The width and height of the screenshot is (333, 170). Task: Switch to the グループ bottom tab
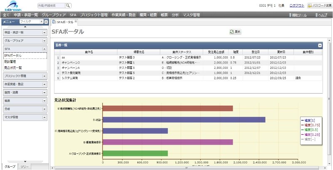click(10, 167)
